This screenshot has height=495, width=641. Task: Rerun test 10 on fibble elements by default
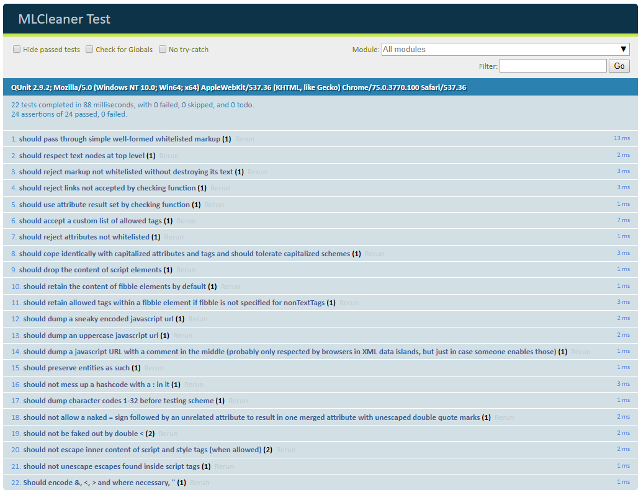click(x=231, y=287)
